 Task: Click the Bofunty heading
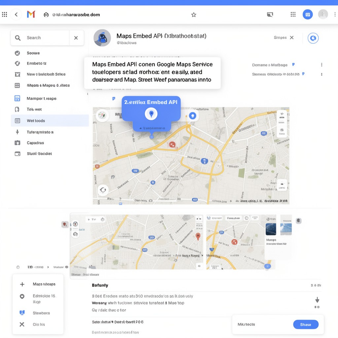tap(100, 285)
